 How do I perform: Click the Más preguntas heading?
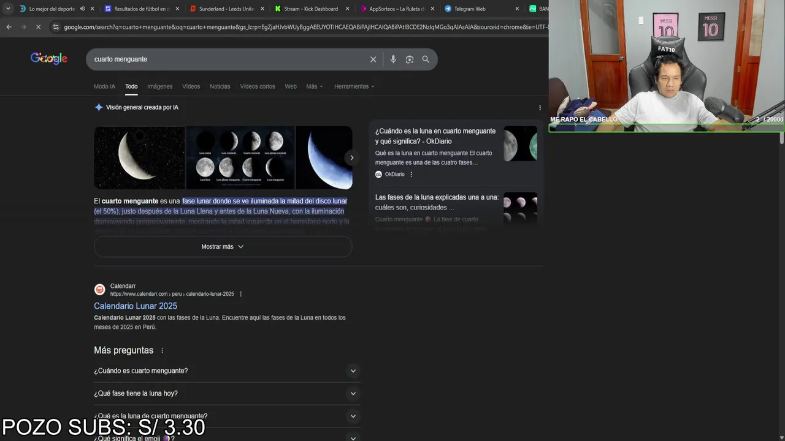pyautogui.click(x=123, y=350)
